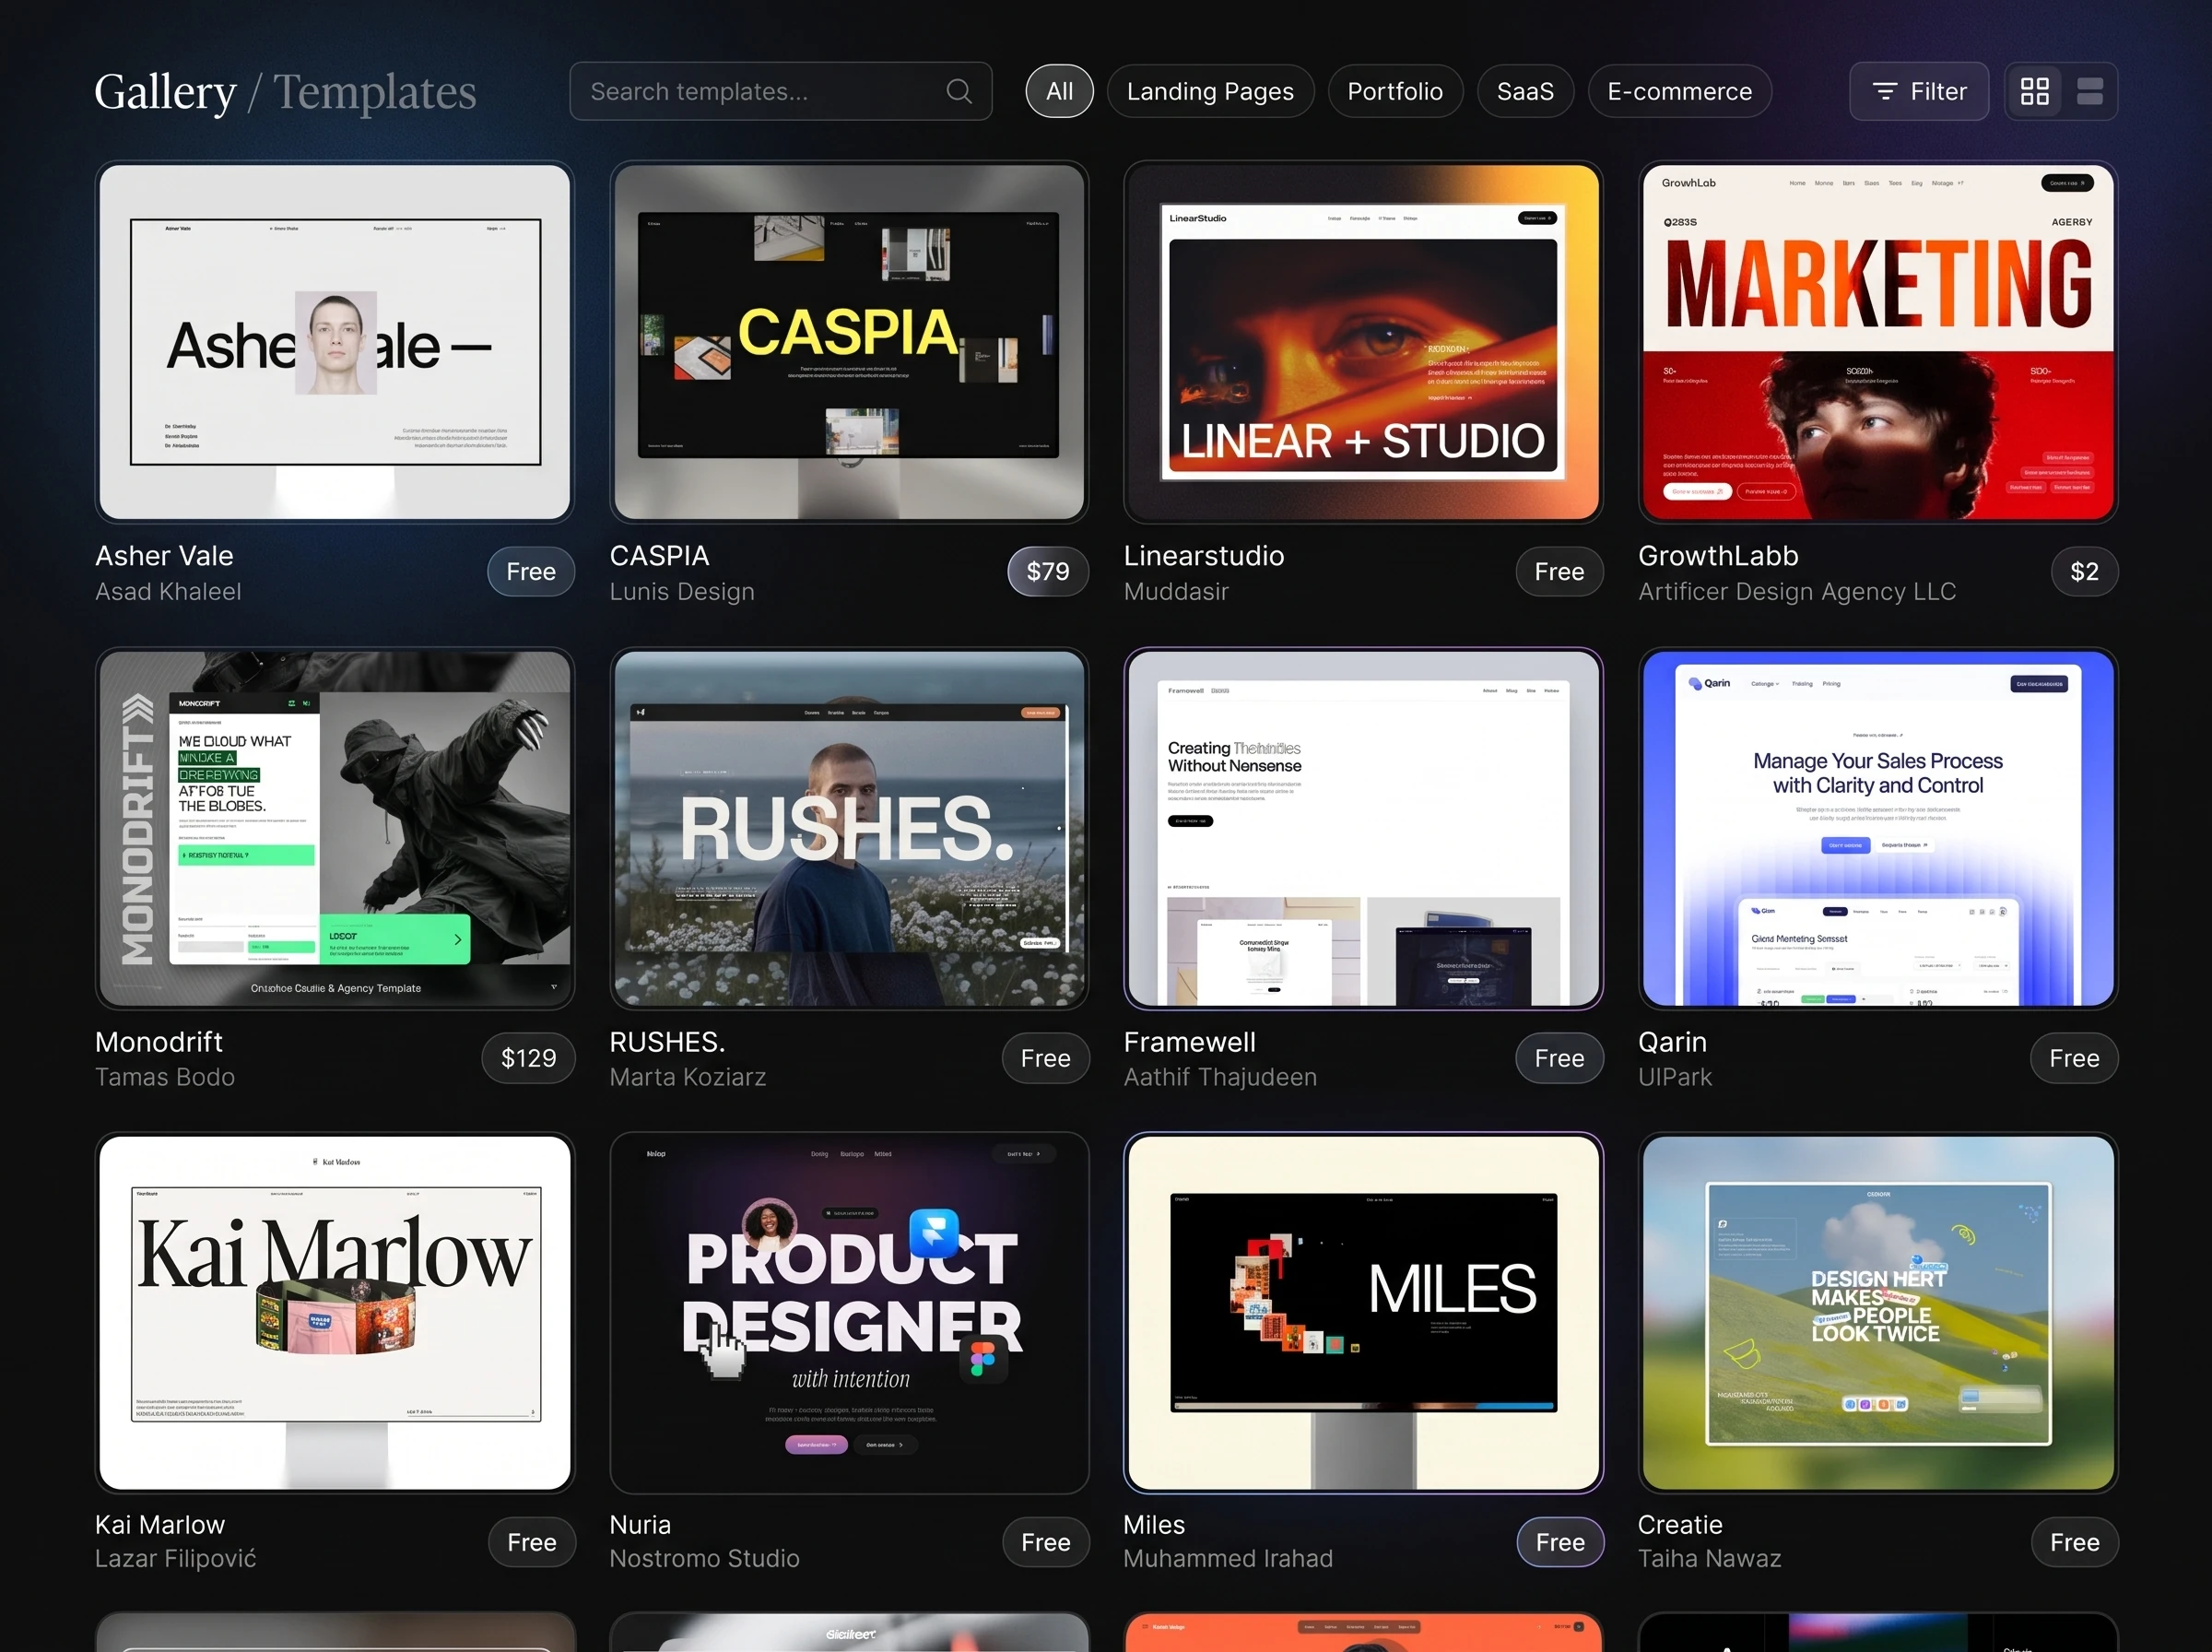Screen dimensions: 2212x1652
Task: Open the Filter options
Action: (x=1918, y=91)
